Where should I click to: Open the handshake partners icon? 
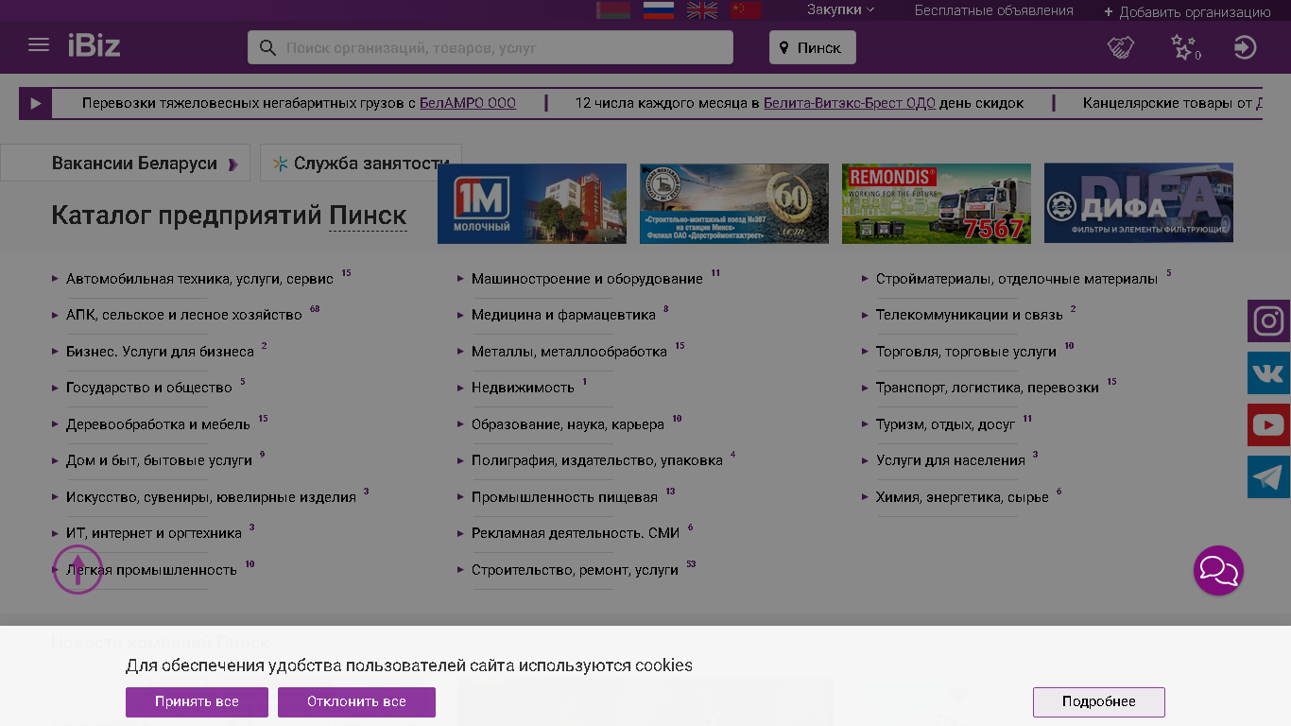(1121, 47)
